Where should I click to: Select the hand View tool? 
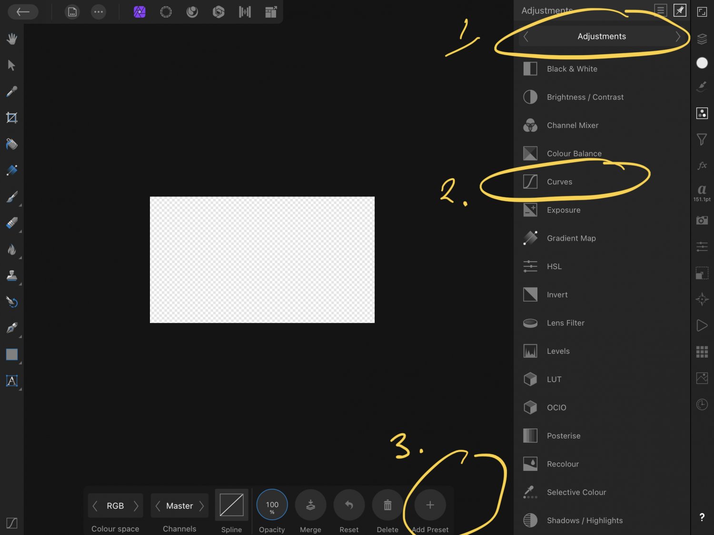coord(12,39)
